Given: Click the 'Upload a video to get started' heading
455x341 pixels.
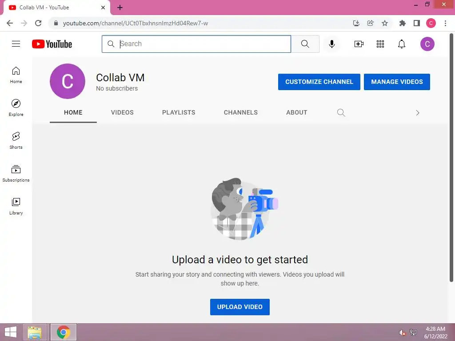Looking at the screenshot, I should tap(239, 259).
